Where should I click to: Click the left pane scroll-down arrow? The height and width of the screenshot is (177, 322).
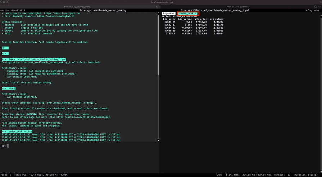click(158, 140)
